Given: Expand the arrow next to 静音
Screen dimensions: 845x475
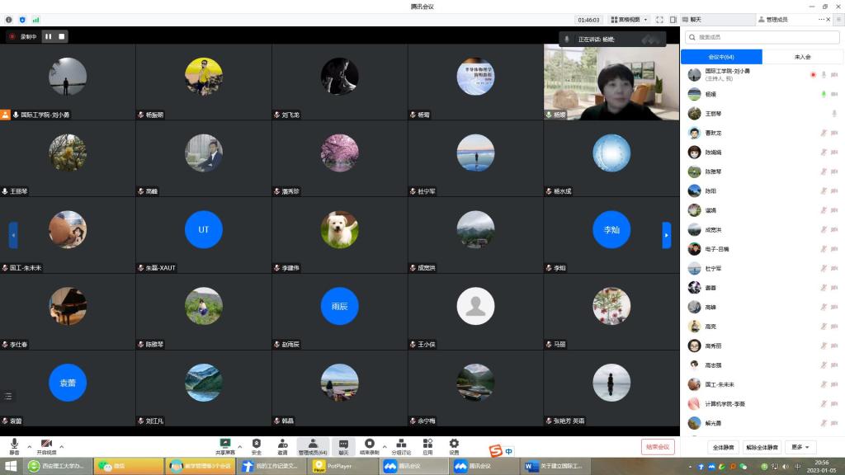Looking at the screenshot, I should point(29,446).
